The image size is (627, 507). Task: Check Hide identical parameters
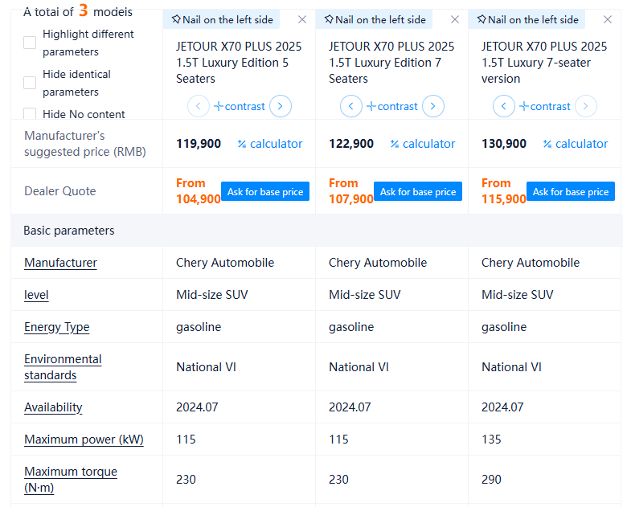point(30,83)
